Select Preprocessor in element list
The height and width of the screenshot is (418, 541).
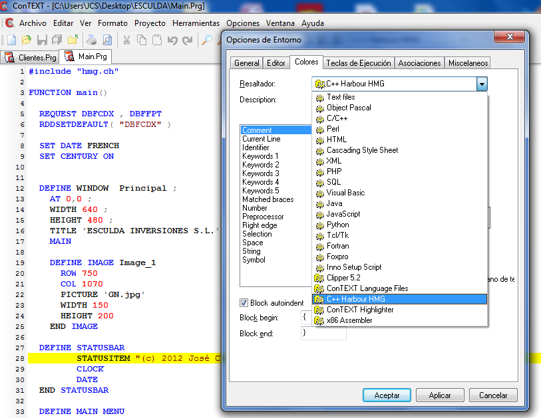(x=275, y=217)
